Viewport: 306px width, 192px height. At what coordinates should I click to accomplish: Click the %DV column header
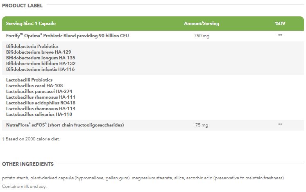[280, 23]
